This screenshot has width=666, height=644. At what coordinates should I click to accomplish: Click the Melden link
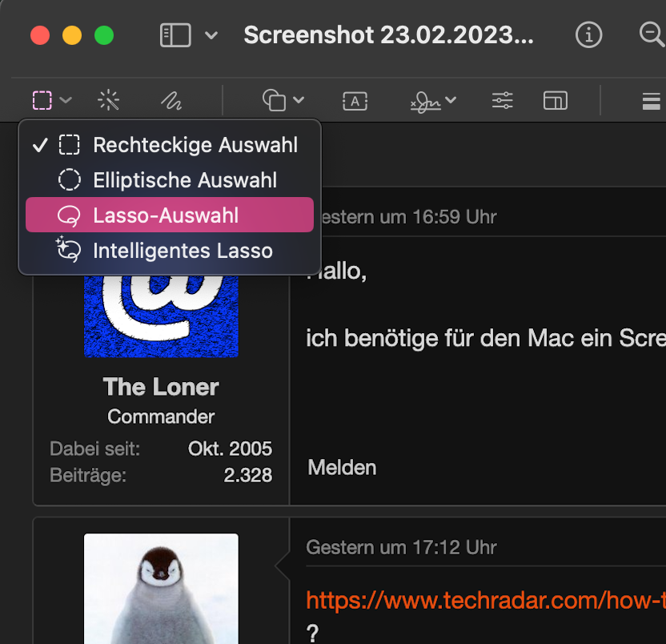(342, 468)
